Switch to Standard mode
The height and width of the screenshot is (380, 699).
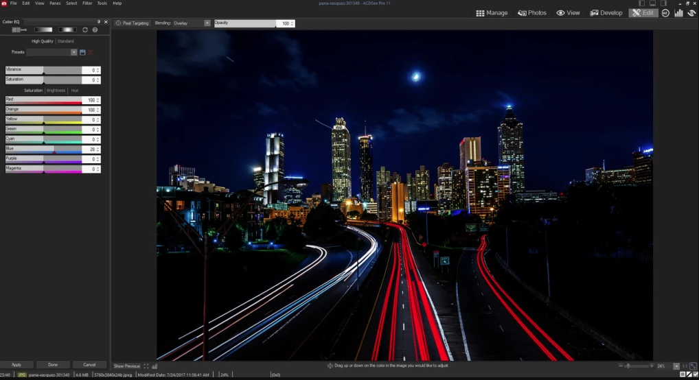point(66,41)
